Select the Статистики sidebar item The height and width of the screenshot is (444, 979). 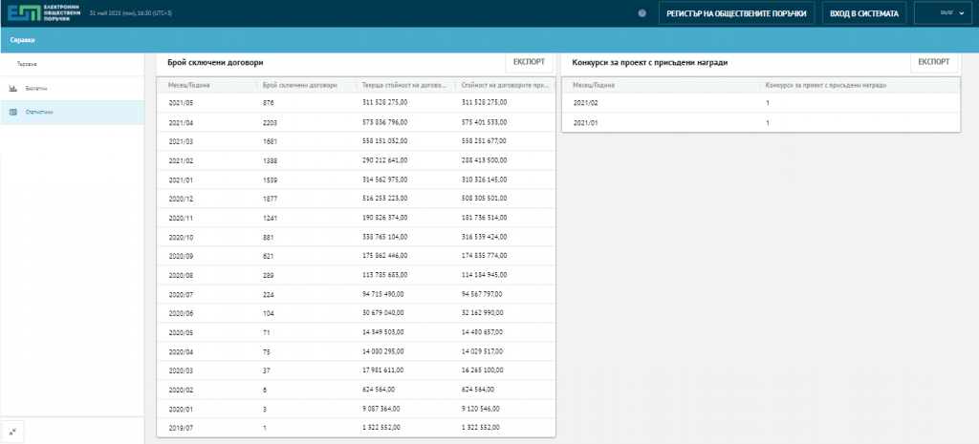40,112
